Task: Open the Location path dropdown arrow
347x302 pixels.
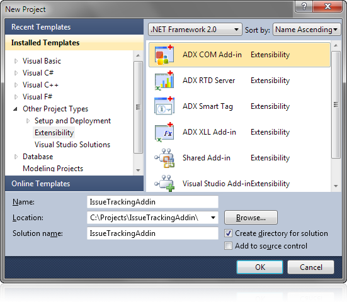Action: click(x=213, y=218)
